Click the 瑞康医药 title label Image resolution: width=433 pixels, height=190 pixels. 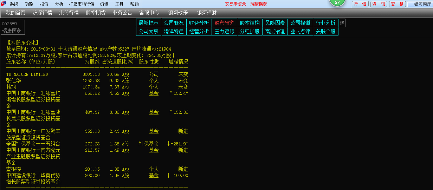pos(259,4)
